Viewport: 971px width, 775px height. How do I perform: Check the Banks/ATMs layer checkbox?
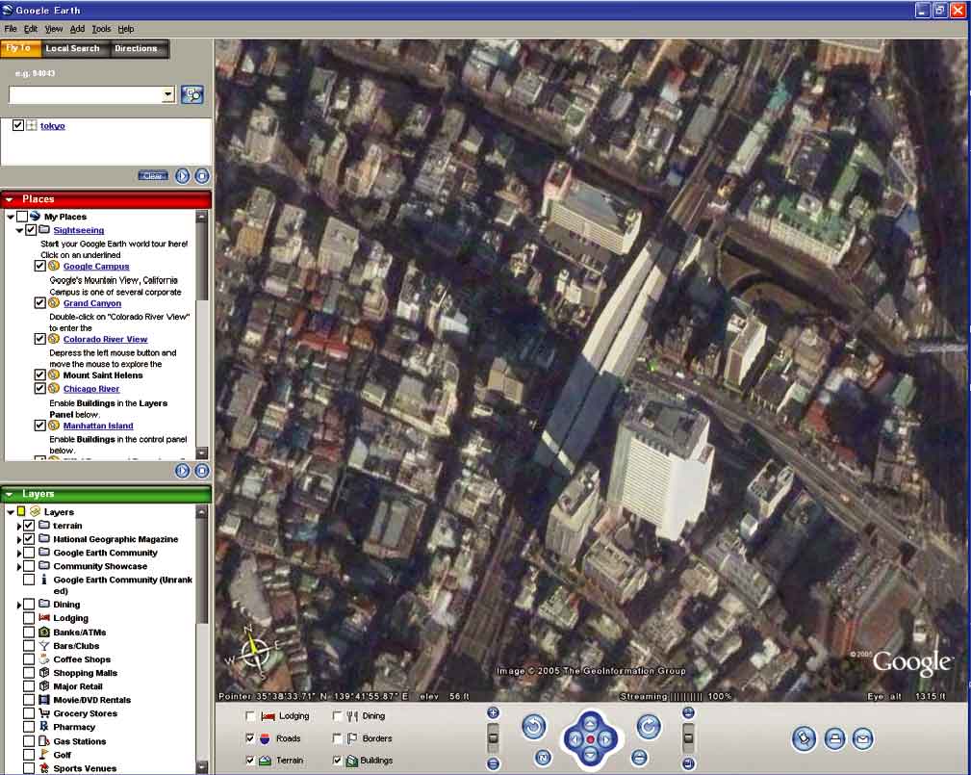click(29, 632)
